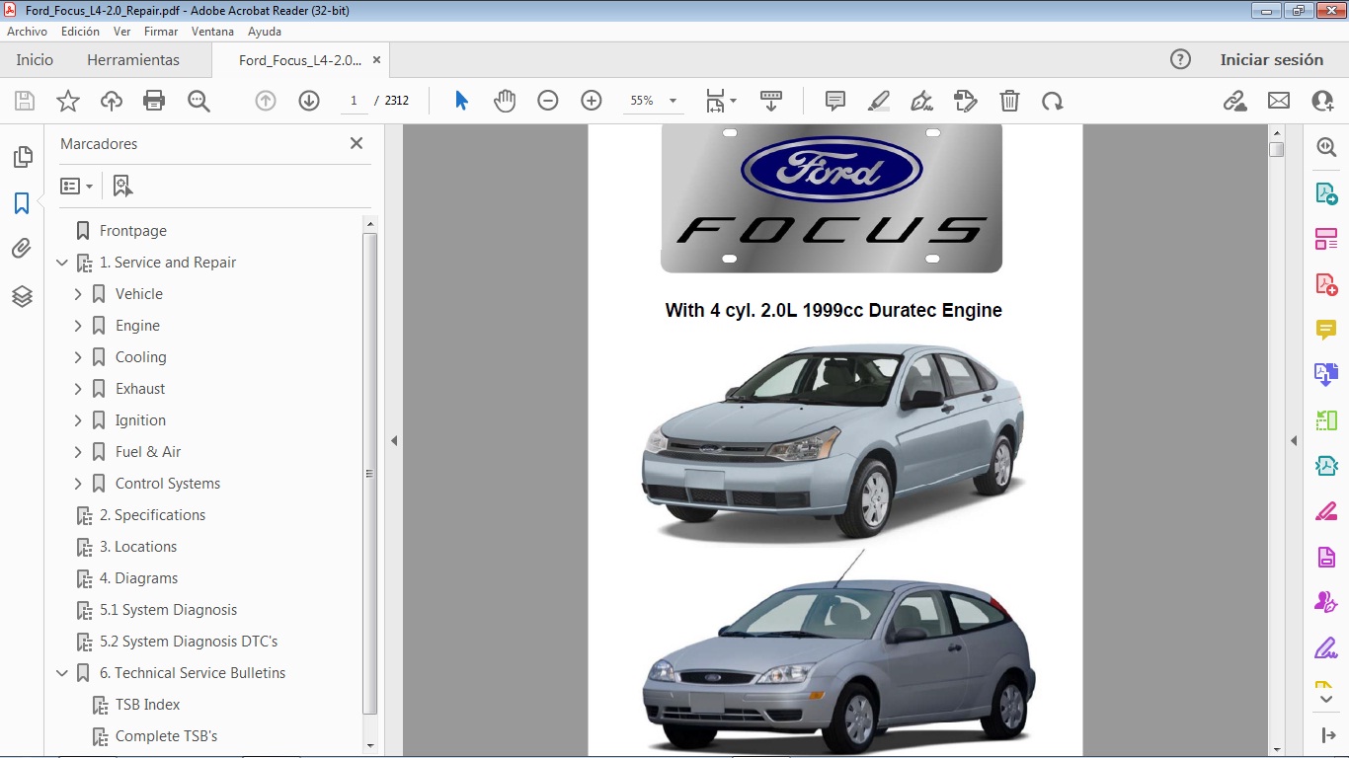Select the attachments paperclip panel
Image resolution: width=1349 pixels, height=758 pixels.
[x=22, y=248]
